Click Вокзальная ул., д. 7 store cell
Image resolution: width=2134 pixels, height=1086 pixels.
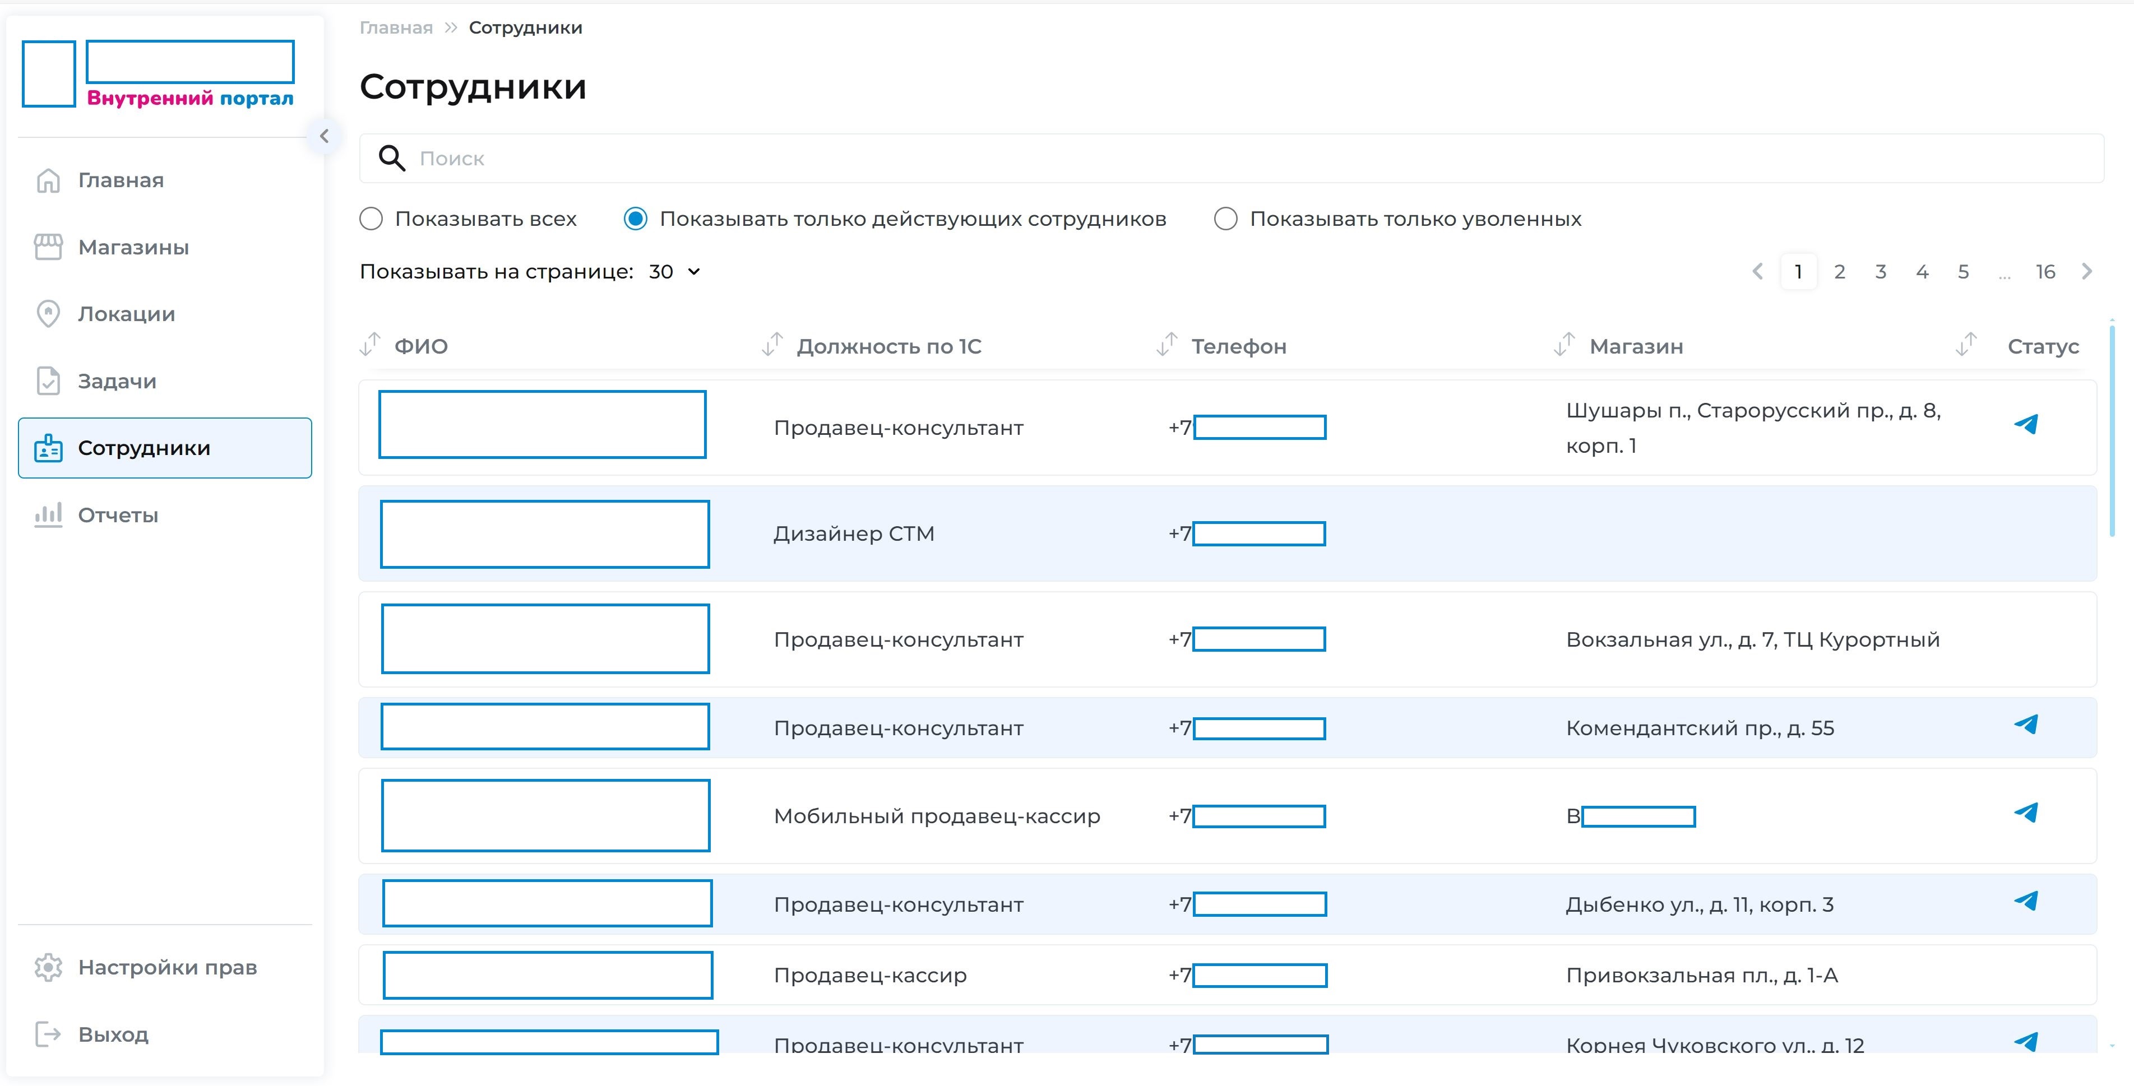[x=1752, y=639]
